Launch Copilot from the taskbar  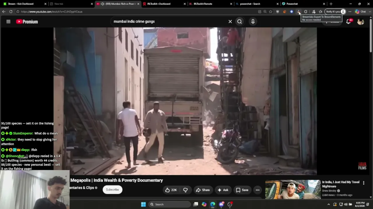204,204
